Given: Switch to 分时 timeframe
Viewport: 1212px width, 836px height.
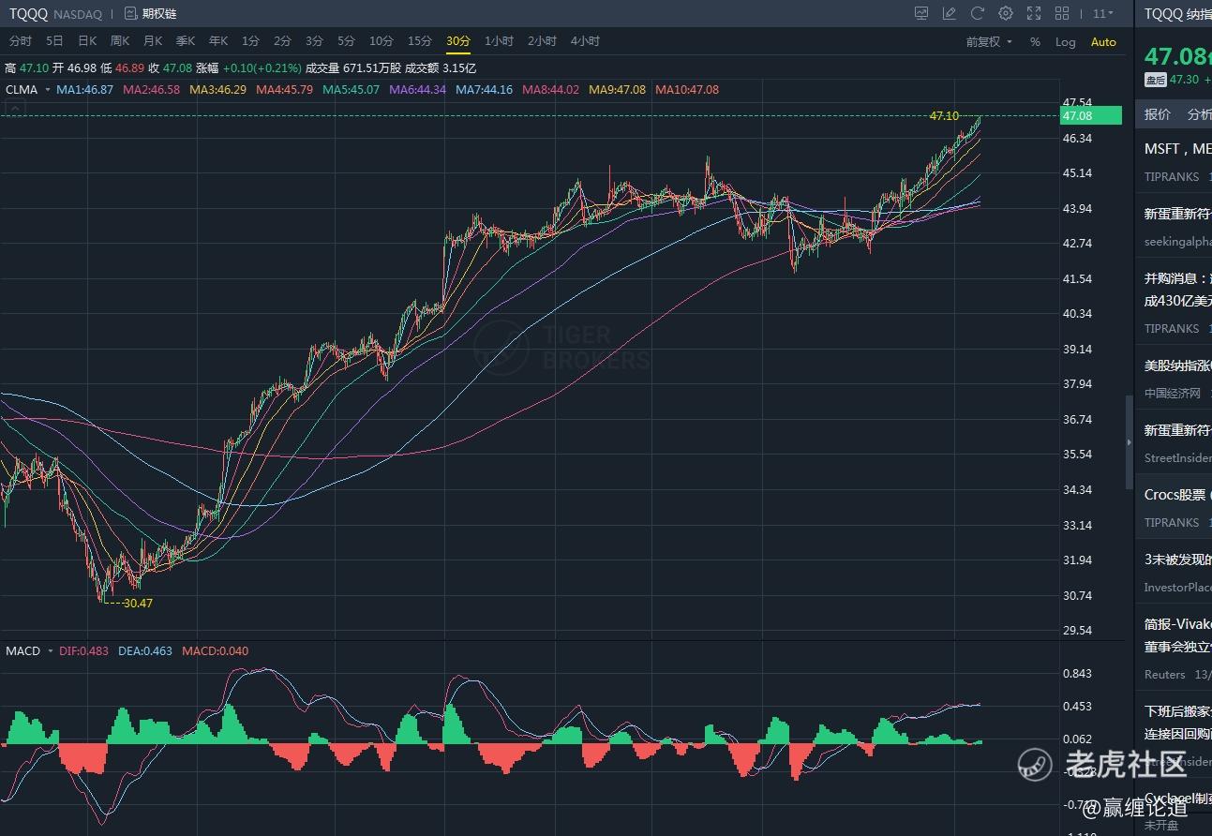Looking at the screenshot, I should coord(20,41).
